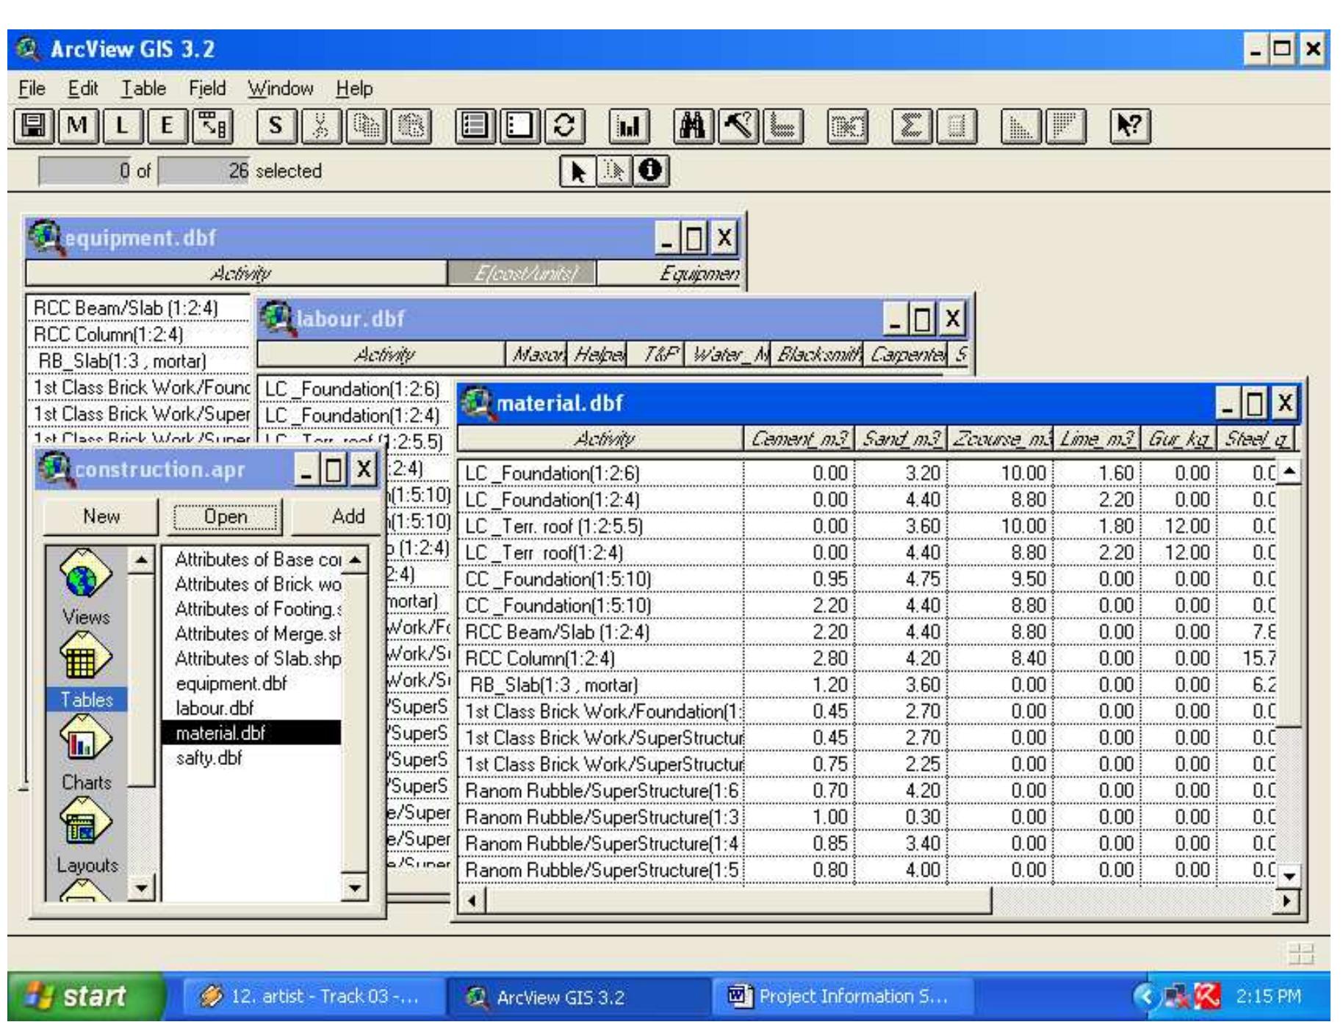Image resolution: width=1343 pixels, height=1033 pixels.
Task: Click the Activity header in material.dbf
Action: pos(600,439)
